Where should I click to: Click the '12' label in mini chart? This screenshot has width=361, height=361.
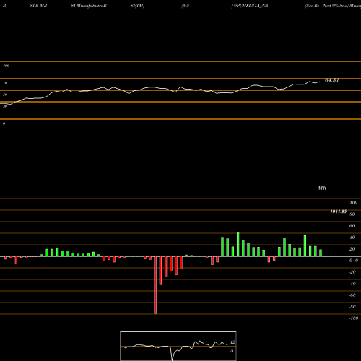pyautogui.click(x=232, y=342)
